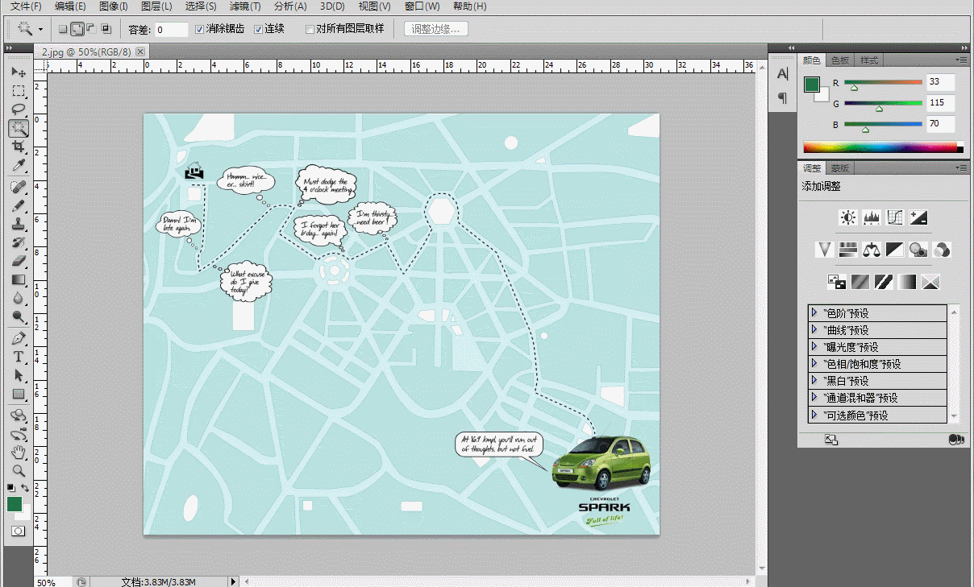Expand the "曲线"预设 presets

coord(814,329)
